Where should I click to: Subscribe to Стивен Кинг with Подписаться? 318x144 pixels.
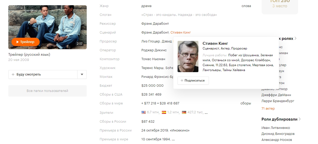(x=193, y=81)
